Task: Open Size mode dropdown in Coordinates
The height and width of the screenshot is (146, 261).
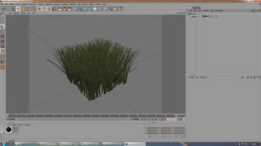Action: tap(166, 136)
